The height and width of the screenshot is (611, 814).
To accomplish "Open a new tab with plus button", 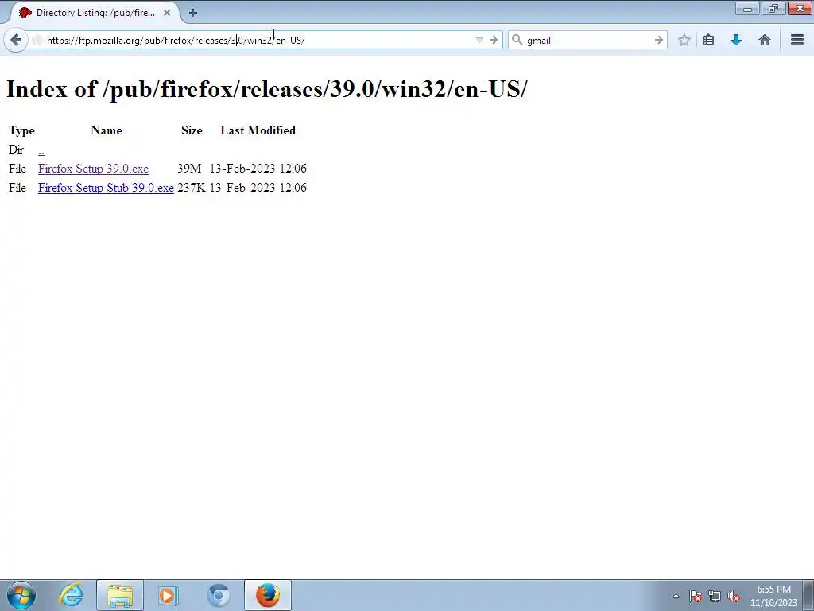I will tap(193, 13).
